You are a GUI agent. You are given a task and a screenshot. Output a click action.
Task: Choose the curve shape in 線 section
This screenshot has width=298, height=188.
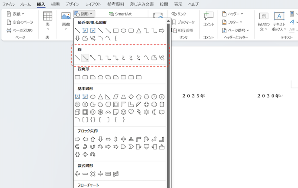tap(146, 58)
